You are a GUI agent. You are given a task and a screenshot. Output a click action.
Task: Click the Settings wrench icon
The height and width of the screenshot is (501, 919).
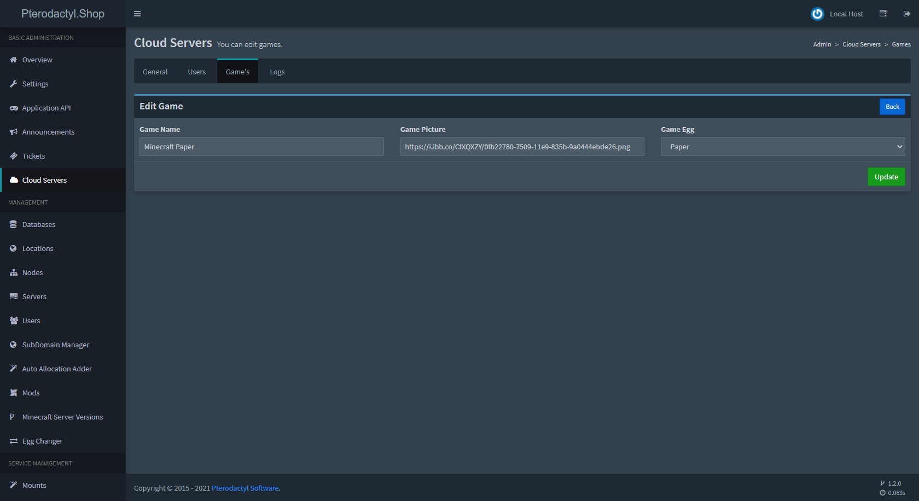click(x=14, y=84)
